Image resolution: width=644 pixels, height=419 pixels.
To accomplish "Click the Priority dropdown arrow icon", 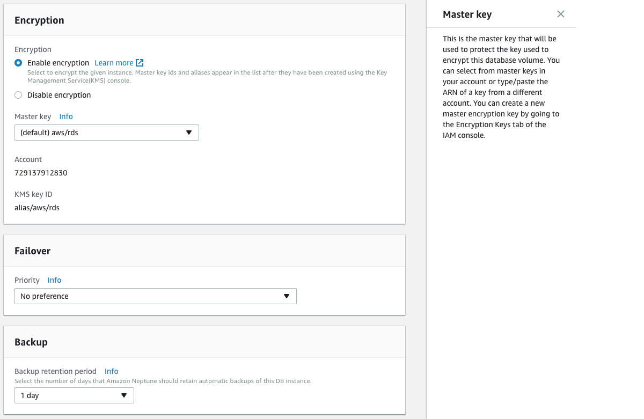I will click(x=286, y=296).
